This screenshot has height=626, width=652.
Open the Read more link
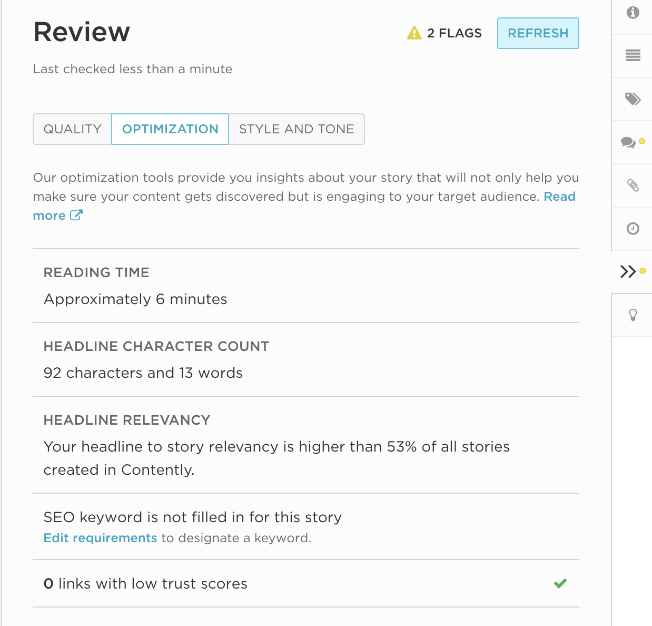[x=560, y=196]
